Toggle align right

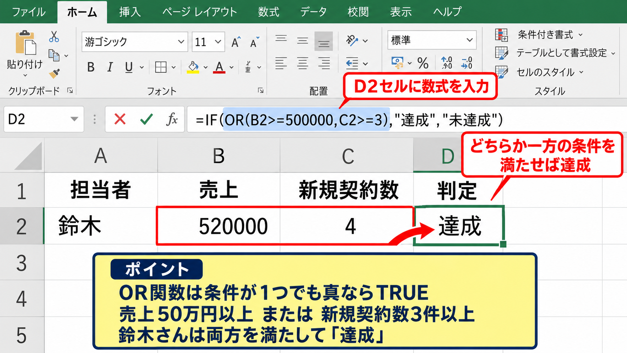pyautogui.click(x=324, y=63)
